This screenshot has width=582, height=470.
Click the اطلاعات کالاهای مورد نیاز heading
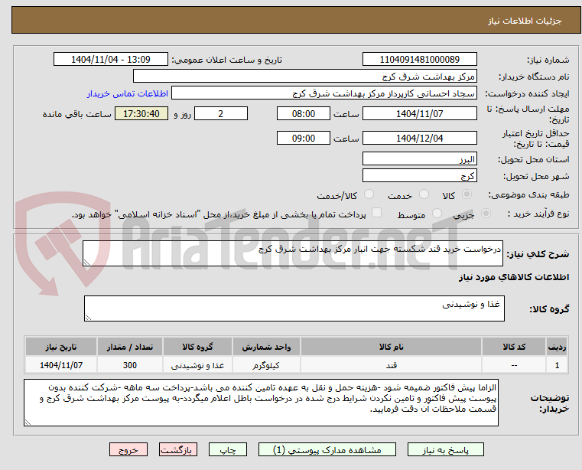514,277
